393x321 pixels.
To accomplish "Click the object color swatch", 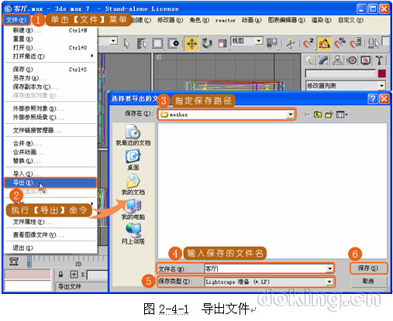I will (x=381, y=73).
